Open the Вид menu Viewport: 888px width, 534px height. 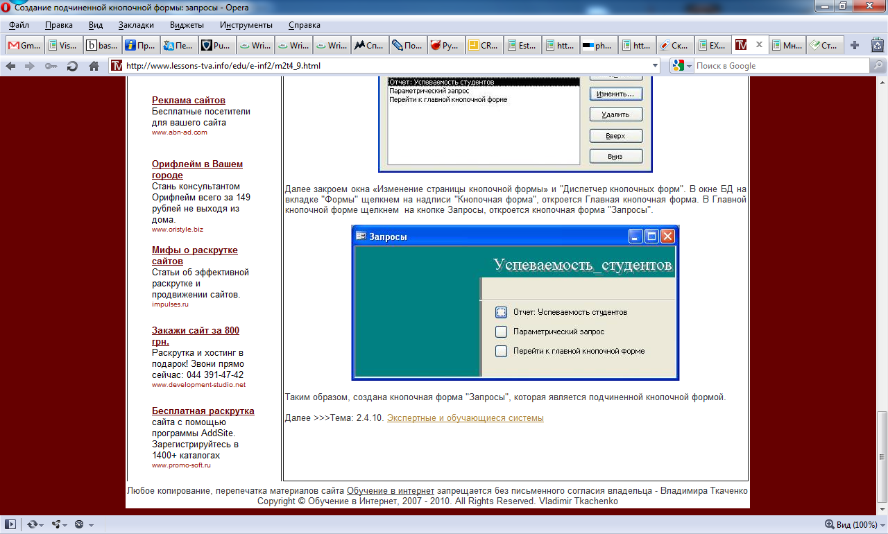96,25
